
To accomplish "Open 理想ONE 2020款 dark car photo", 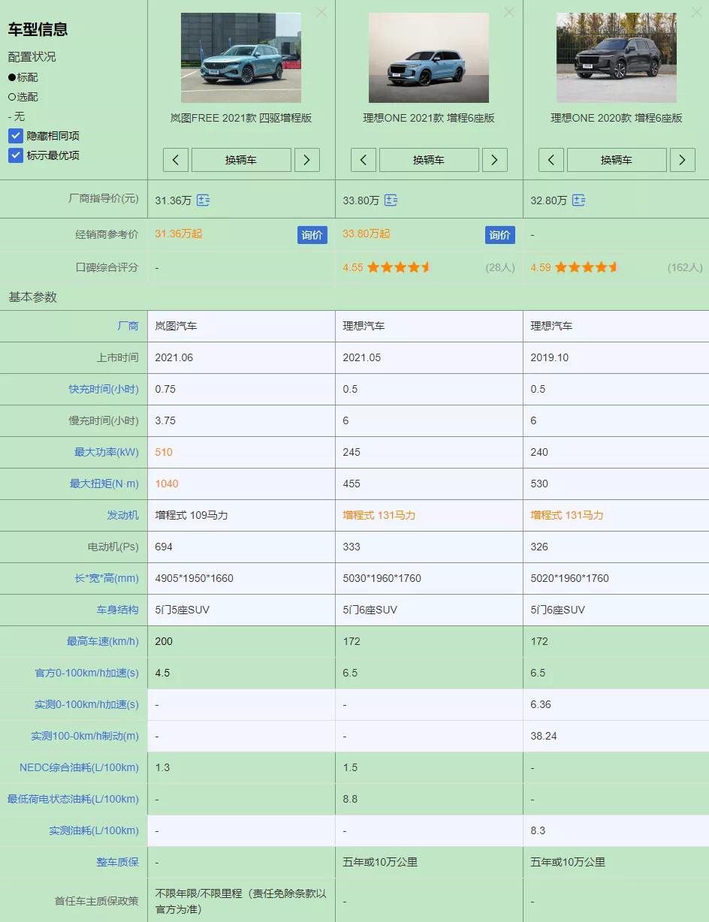I will click(617, 58).
